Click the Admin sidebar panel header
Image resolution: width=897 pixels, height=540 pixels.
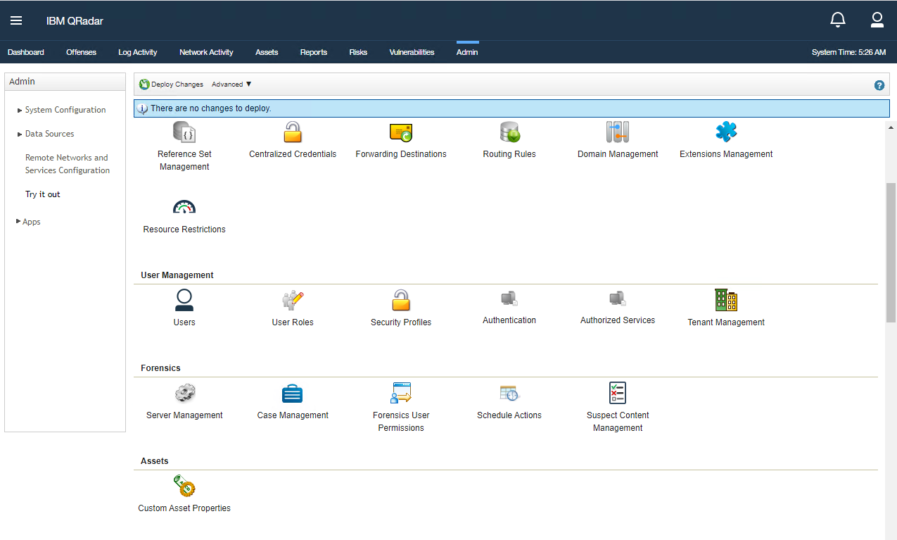(x=65, y=82)
